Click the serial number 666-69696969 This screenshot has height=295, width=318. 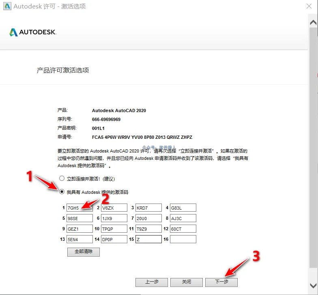point(106,119)
